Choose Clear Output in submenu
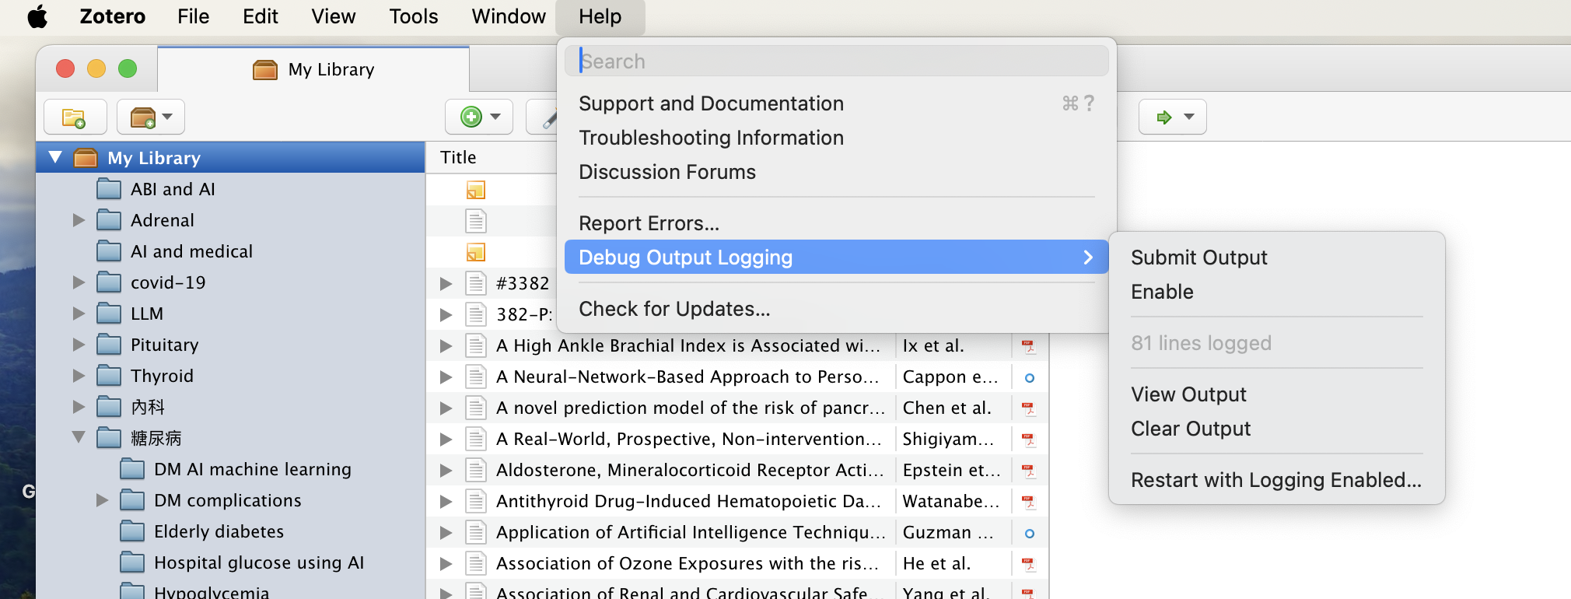 click(x=1276, y=429)
